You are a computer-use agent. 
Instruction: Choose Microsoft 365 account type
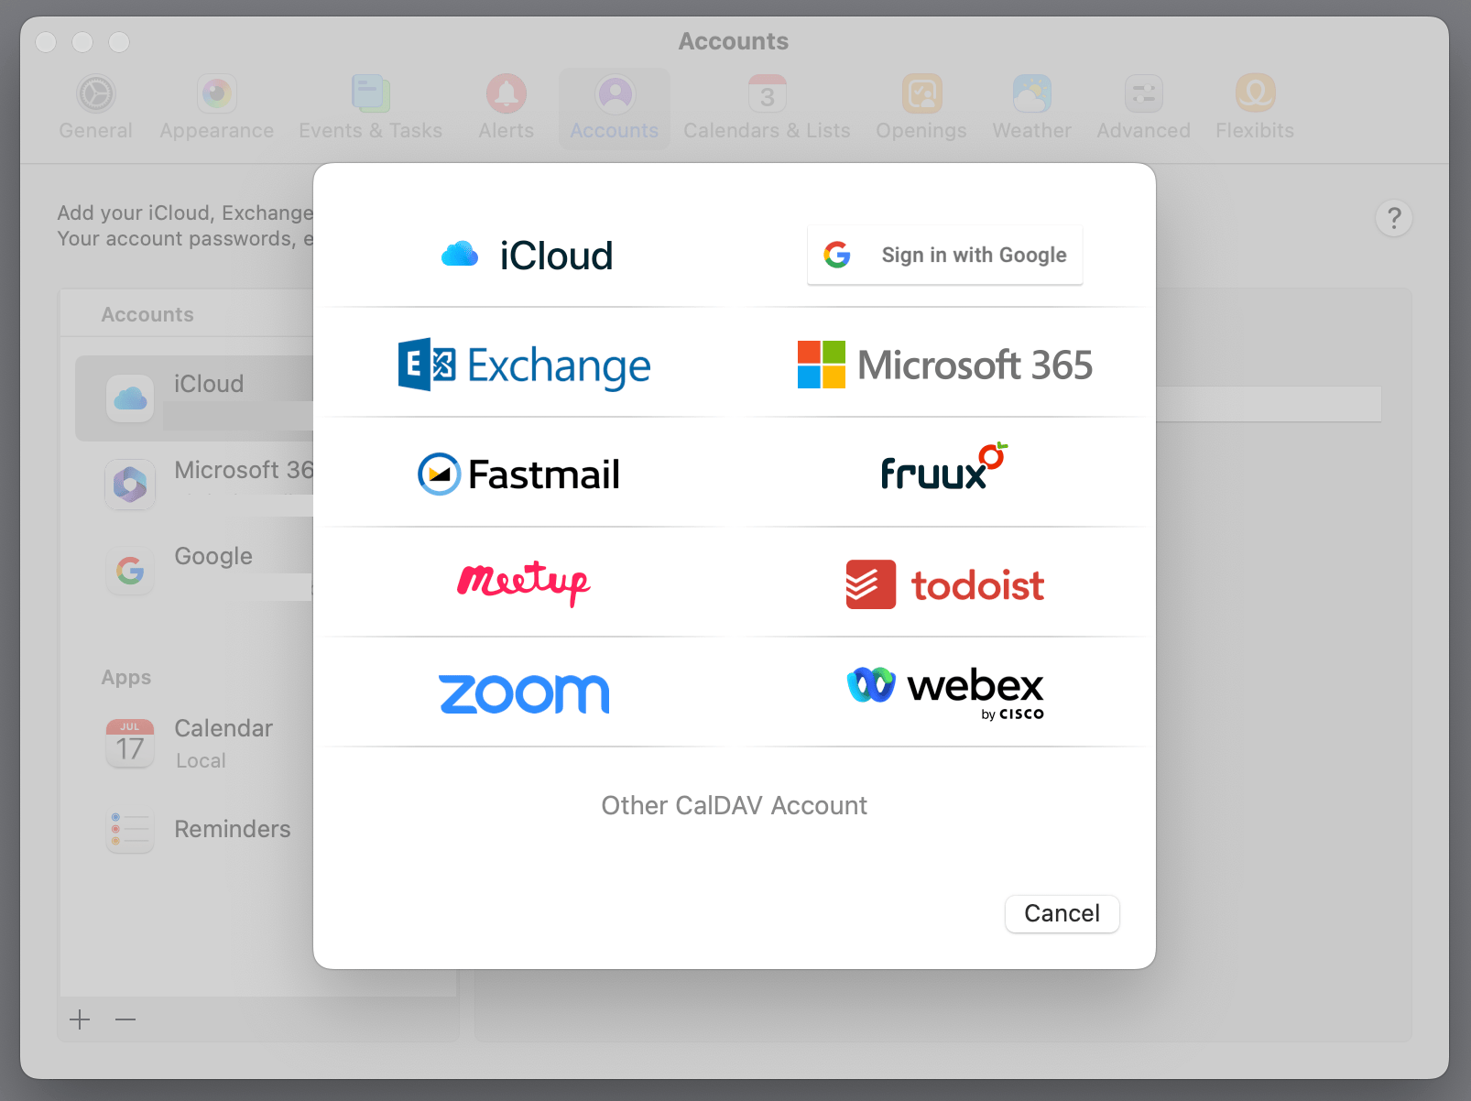(x=944, y=365)
